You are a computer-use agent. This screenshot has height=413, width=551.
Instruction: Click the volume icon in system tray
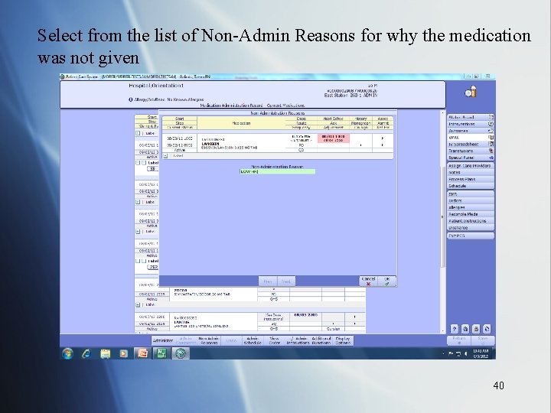(x=466, y=353)
